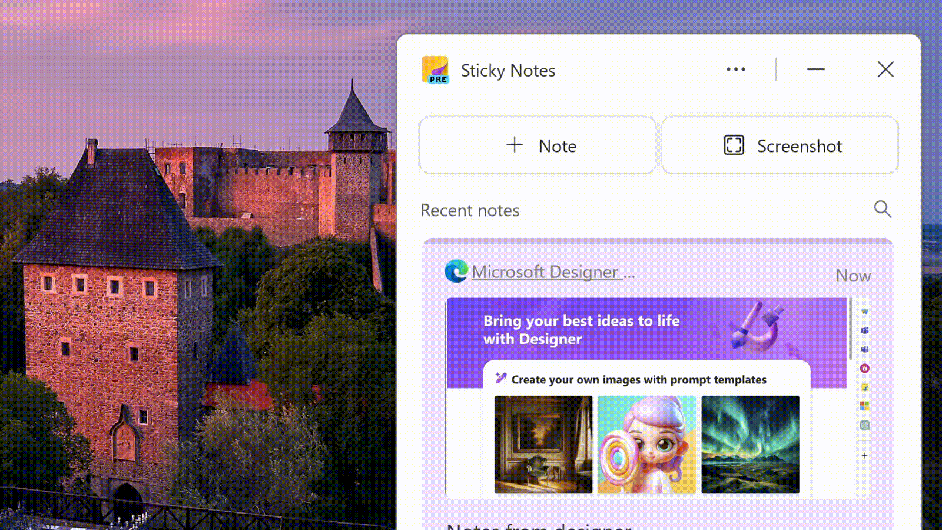Click the four-color Microsoft icon in screenshot sidebar
Image resolution: width=942 pixels, height=530 pixels.
pyautogui.click(x=864, y=406)
